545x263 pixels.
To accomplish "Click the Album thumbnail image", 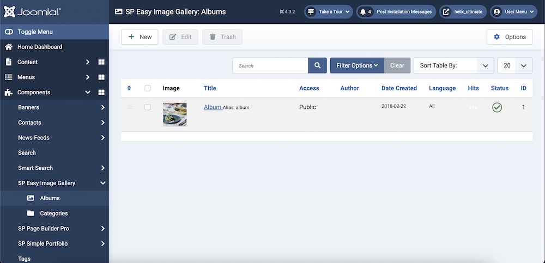I will pyautogui.click(x=174, y=114).
